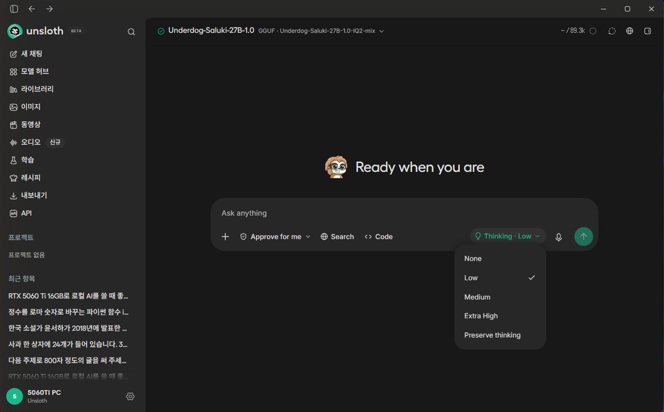This screenshot has width=664, height=412.
Task: Toggle web Search in the prompt box
Action: pyautogui.click(x=337, y=237)
